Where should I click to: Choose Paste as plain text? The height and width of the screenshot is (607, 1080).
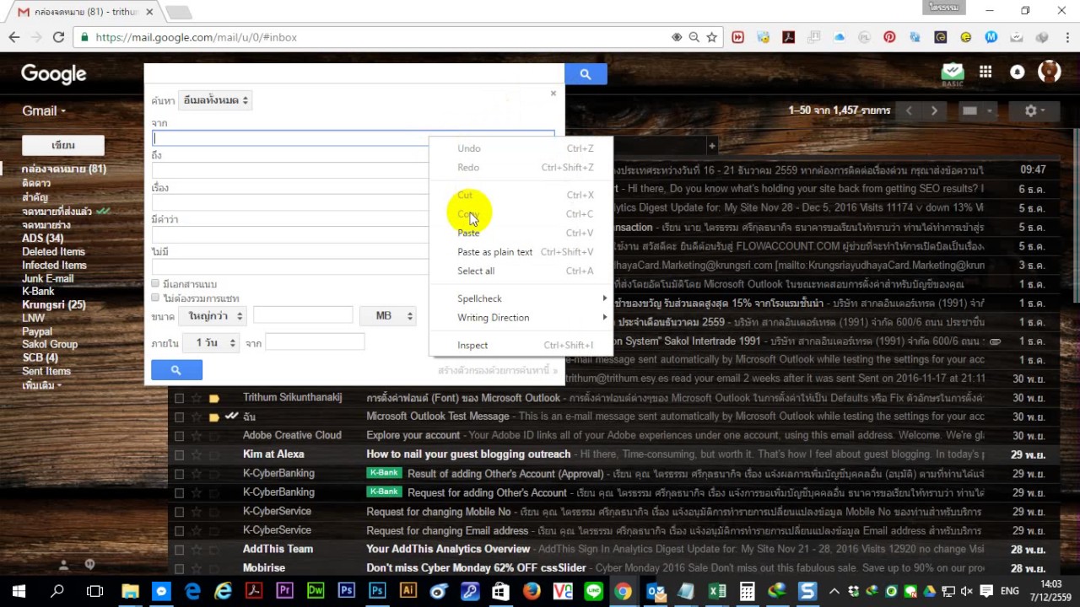click(x=521, y=252)
